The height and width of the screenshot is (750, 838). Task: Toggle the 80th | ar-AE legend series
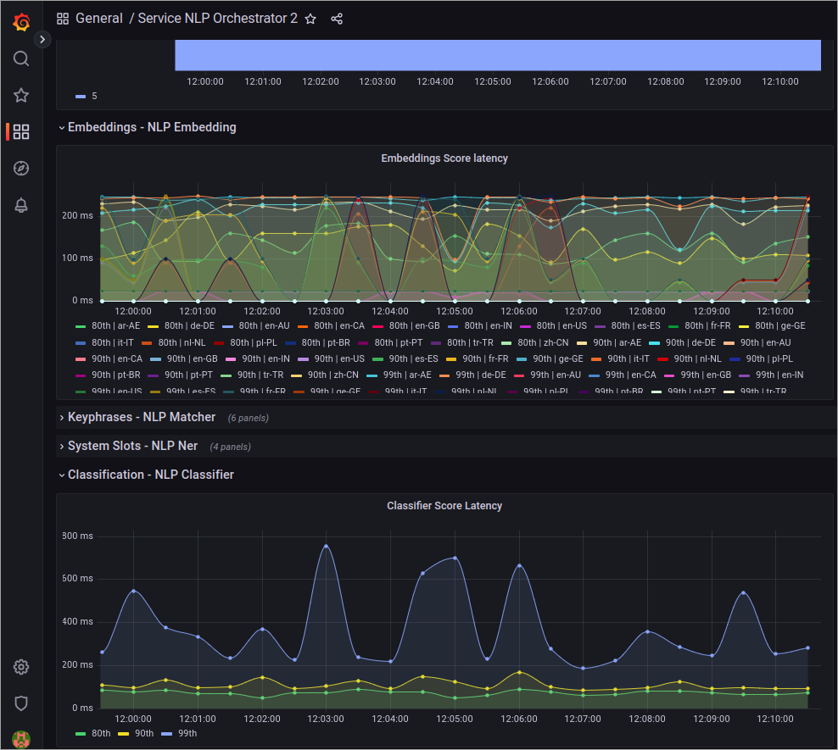[115, 325]
